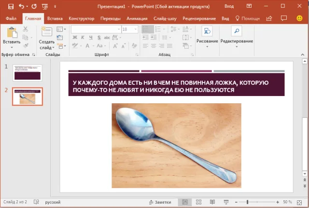Click the Cut scissors icon
This screenshot has width=309, height=208.
26,29
